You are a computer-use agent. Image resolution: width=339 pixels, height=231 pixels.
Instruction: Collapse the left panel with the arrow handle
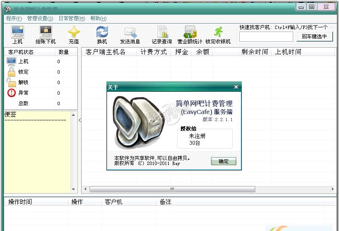(x=79, y=120)
